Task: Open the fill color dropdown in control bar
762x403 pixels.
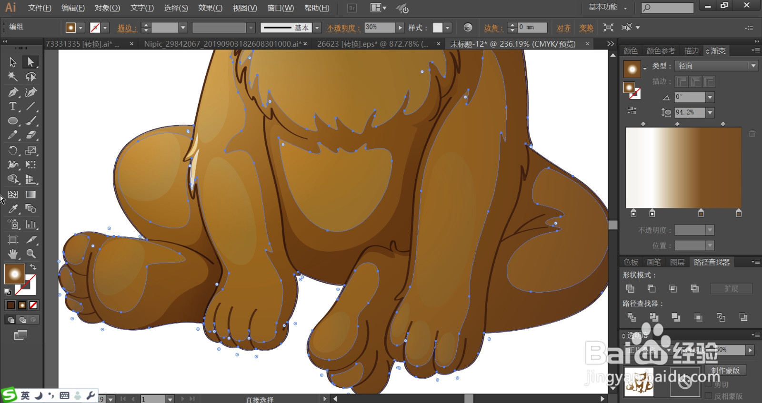Action: tap(80, 28)
